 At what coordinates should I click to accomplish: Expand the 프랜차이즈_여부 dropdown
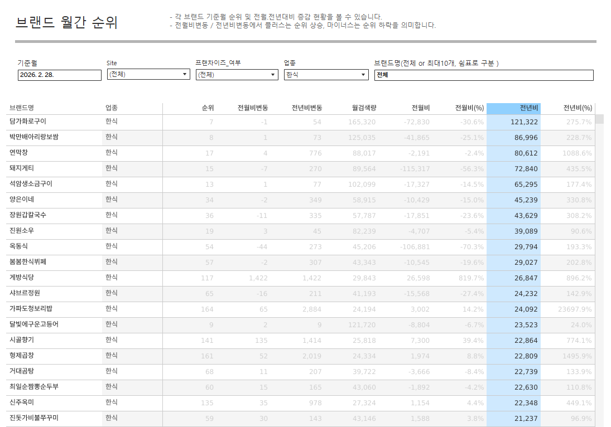[237, 75]
